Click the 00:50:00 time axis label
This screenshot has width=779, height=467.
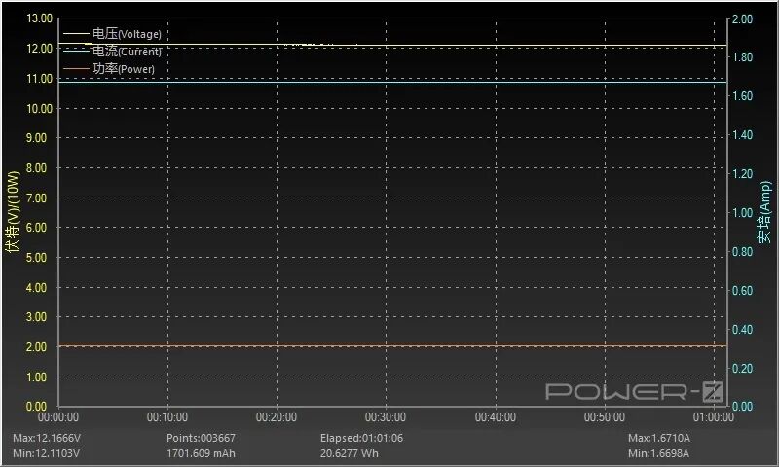click(x=605, y=416)
